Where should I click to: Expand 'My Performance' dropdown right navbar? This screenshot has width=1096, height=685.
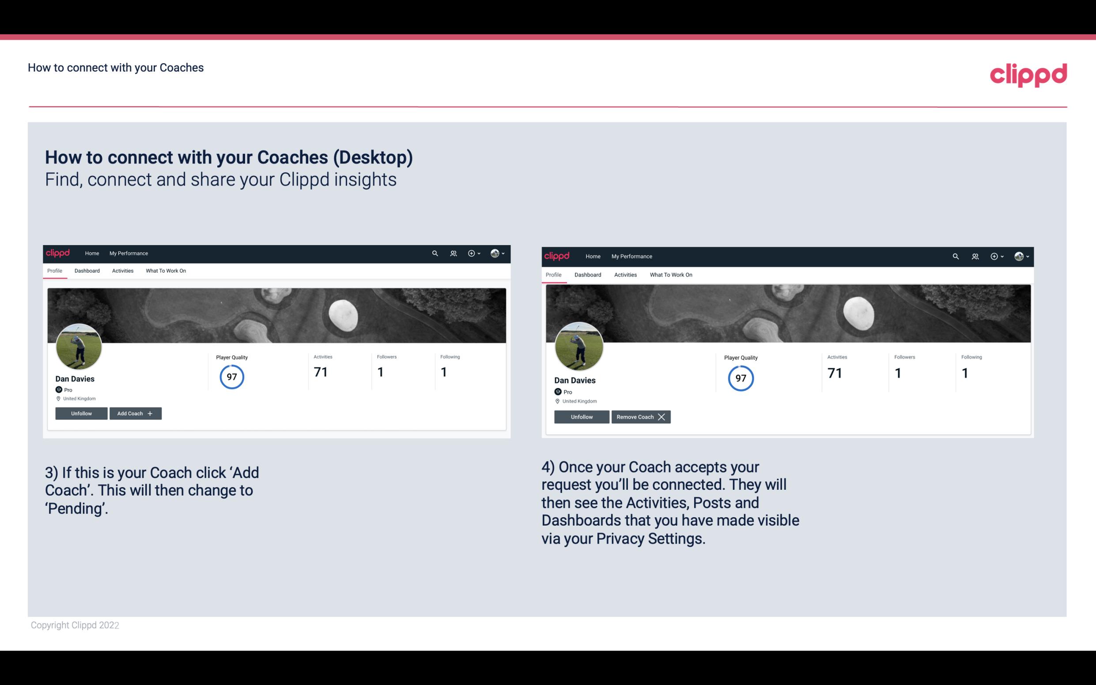point(632,256)
